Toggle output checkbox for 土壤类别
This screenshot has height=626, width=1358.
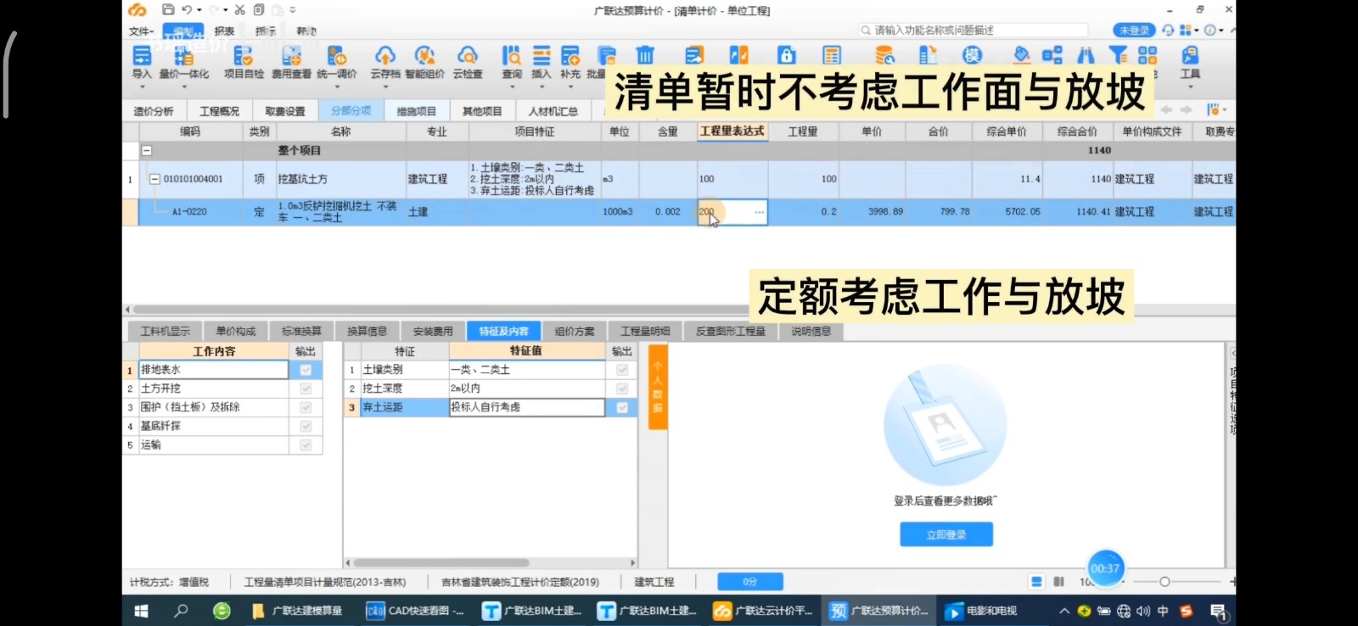(622, 370)
